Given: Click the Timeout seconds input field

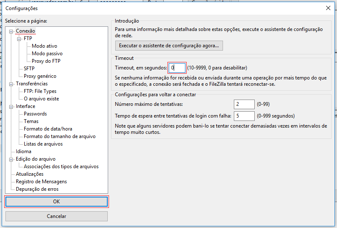Looking at the screenshot, I should tap(177, 68).
